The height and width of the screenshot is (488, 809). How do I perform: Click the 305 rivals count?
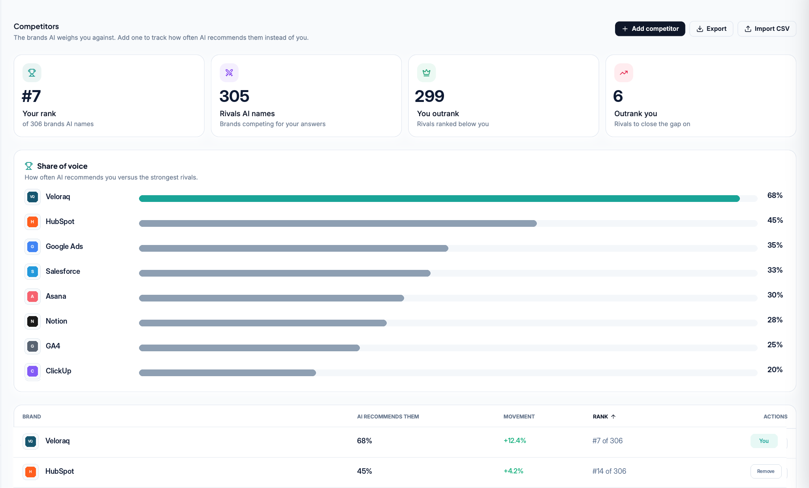point(234,96)
